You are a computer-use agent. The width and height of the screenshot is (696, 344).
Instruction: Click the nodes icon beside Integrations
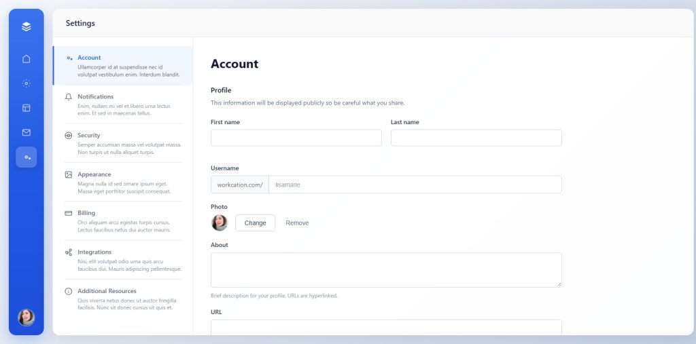point(69,252)
